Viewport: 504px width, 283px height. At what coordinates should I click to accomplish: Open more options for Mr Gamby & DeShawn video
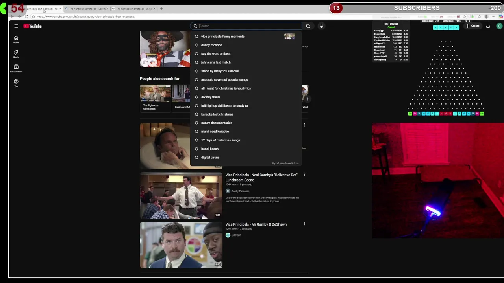[304, 224]
